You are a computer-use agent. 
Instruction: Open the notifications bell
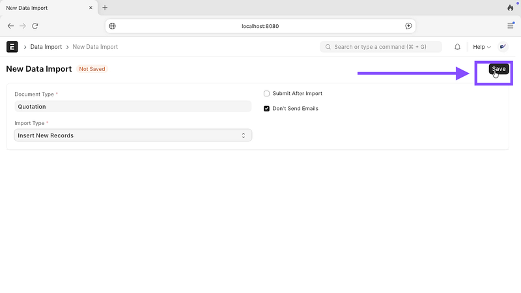pyautogui.click(x=457, y=47)
